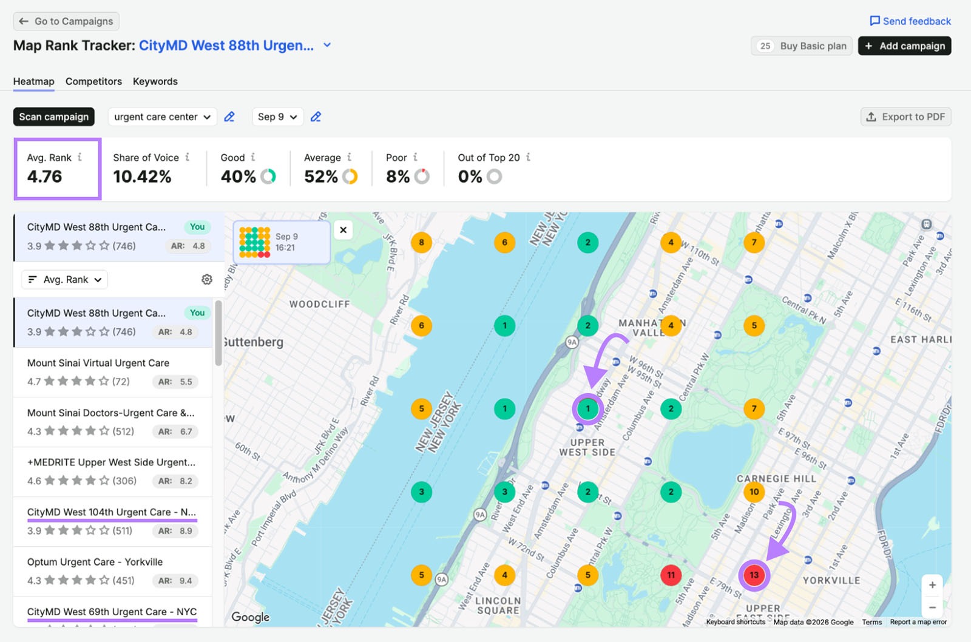Screen dimensions: 971x642
Task: Zoom out on the map
Action: coord(932,607)
